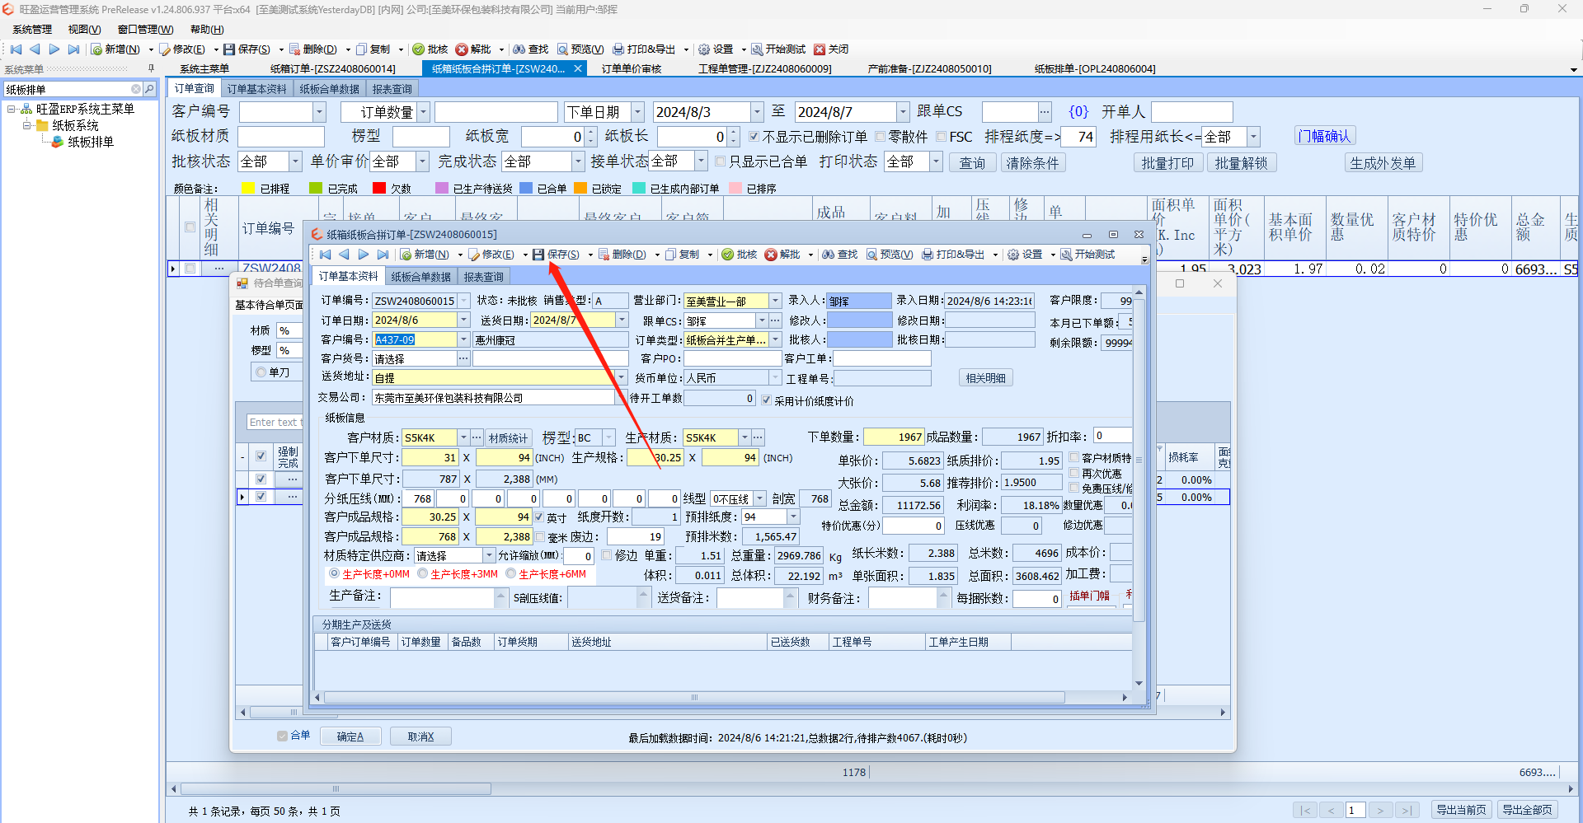Open 营业部门 dropdown
The width and height of the screenshot is (1583, 823).
pos(775,301)
